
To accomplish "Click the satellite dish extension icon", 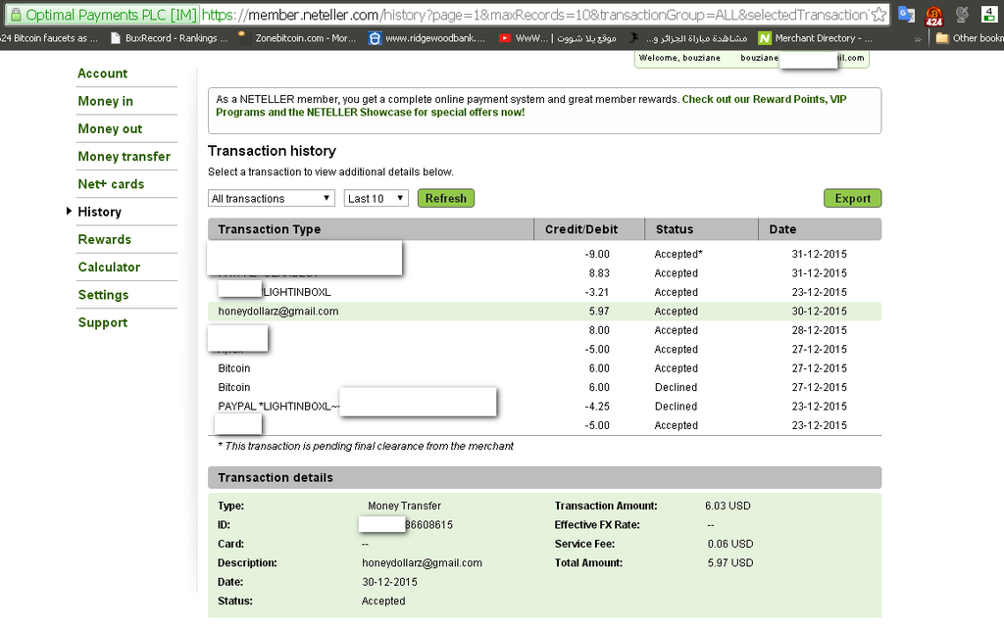I will pyautogui.click(x=962, y=14).
